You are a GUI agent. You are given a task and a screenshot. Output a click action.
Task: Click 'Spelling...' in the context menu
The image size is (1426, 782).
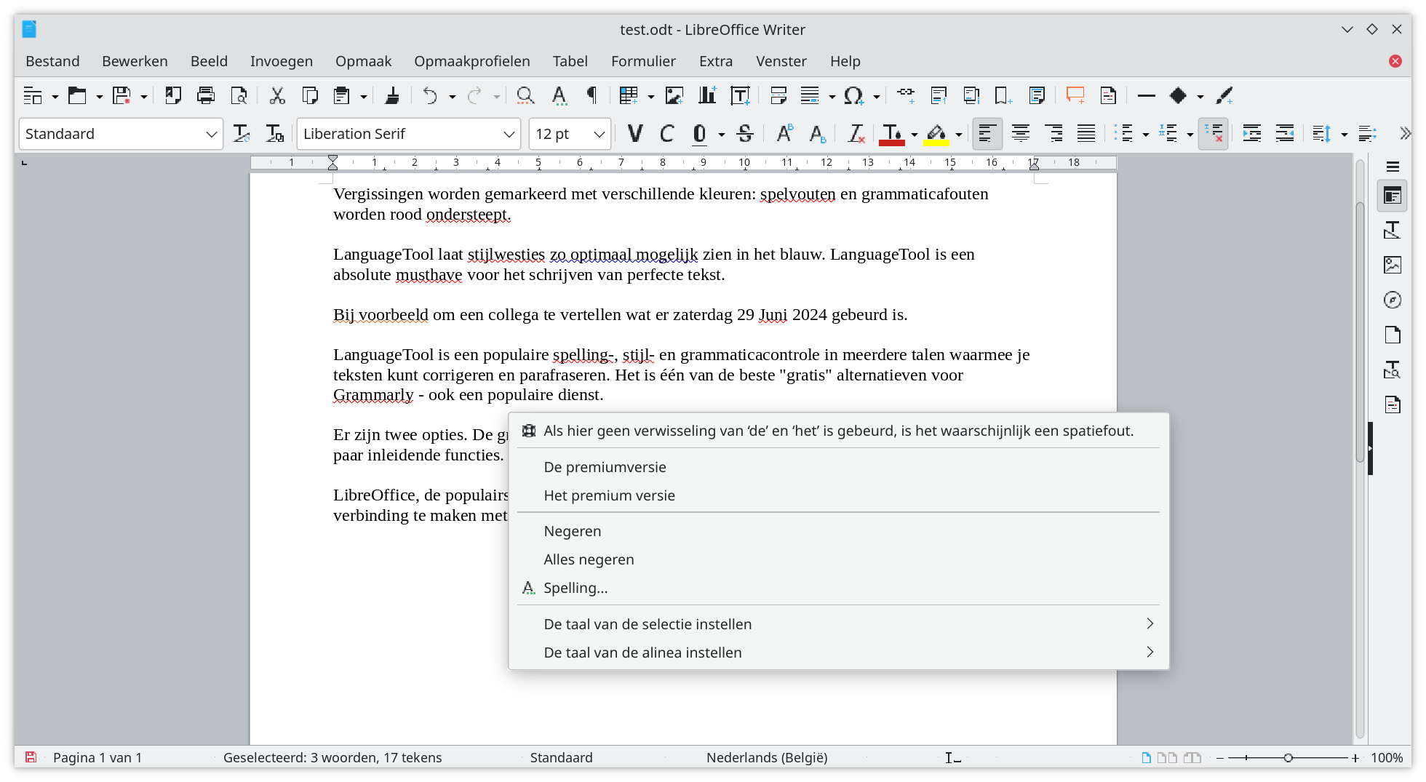(838, 588)
